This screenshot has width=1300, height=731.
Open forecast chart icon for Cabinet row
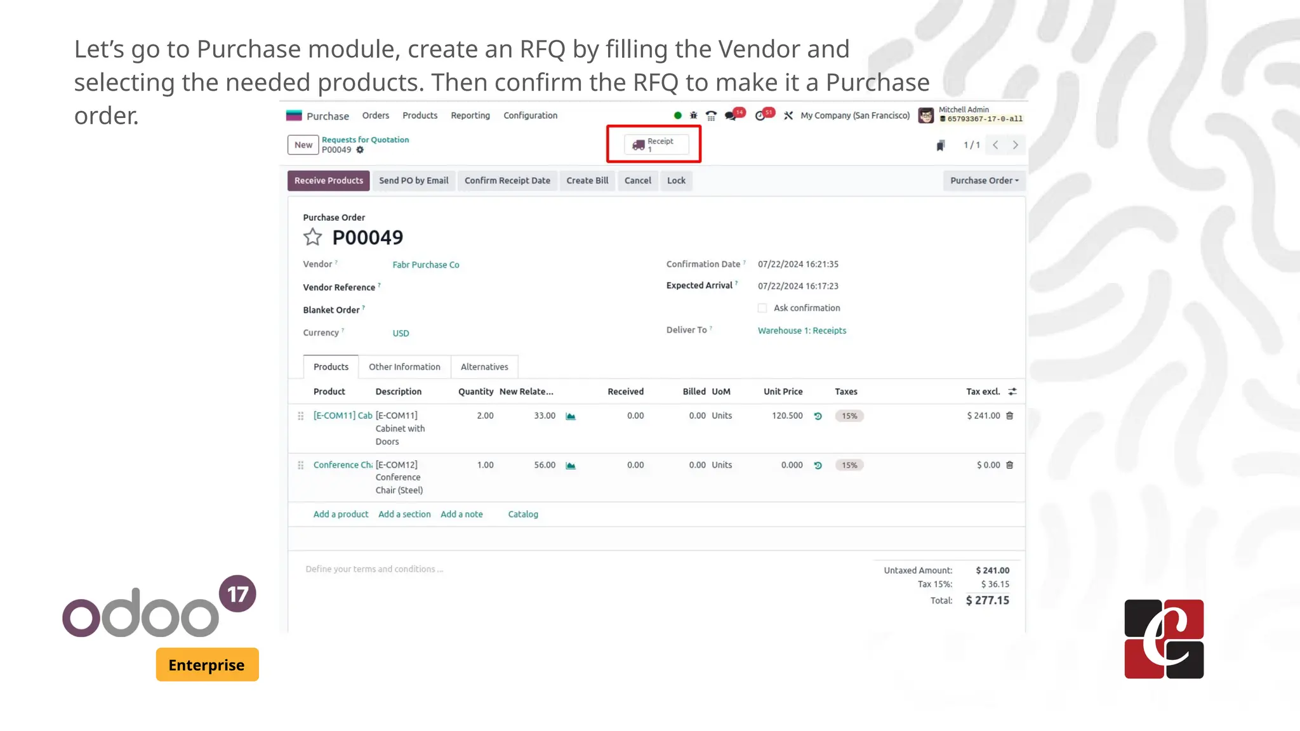571,416
